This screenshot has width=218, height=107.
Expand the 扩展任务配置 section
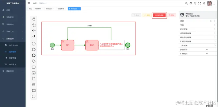point(198,41)
